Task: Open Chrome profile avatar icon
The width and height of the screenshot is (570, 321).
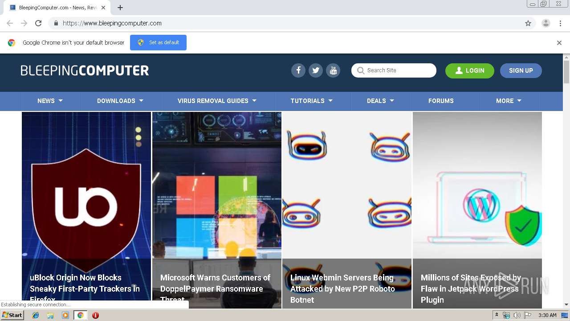Action: [546, 23]
